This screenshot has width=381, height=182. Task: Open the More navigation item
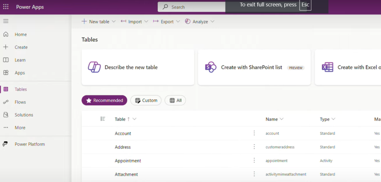click(x=20, y=128)
